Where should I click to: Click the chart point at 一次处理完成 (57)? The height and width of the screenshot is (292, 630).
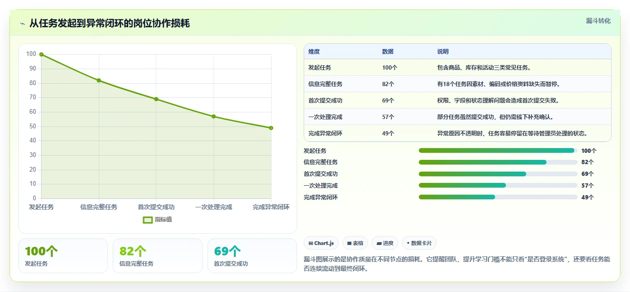point(214,117)
